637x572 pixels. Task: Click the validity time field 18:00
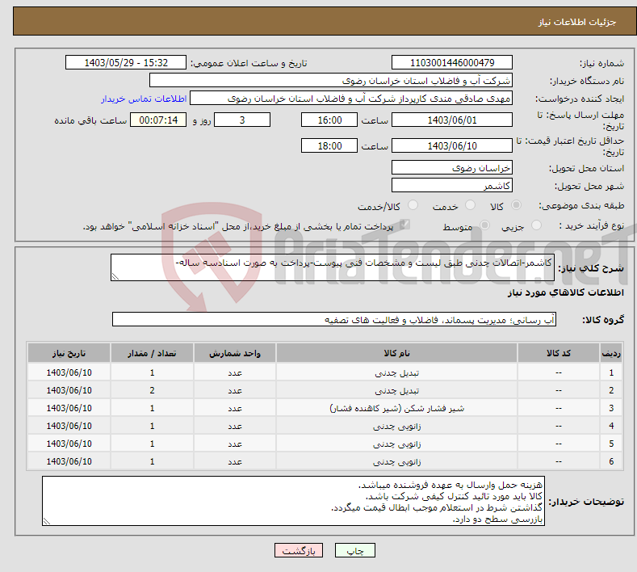pos(329,145)
